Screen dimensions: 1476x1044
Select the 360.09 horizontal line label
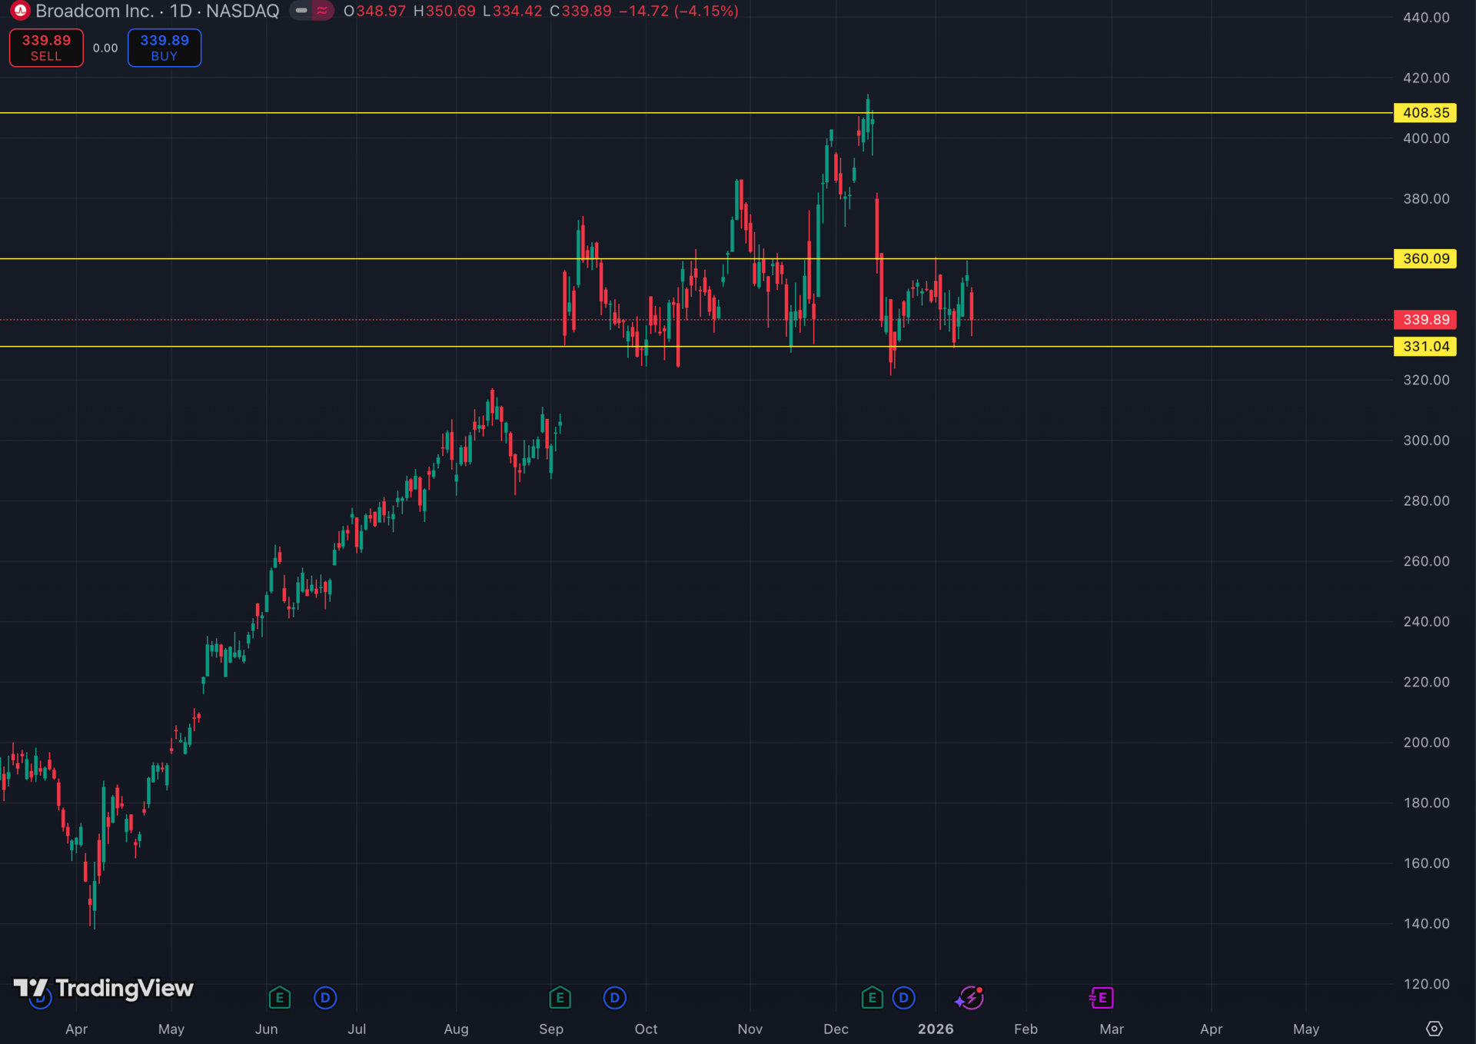pos(1424,259)
